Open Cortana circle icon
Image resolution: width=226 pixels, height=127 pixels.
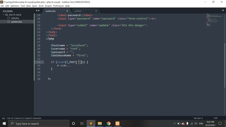[x=73, y=123]
